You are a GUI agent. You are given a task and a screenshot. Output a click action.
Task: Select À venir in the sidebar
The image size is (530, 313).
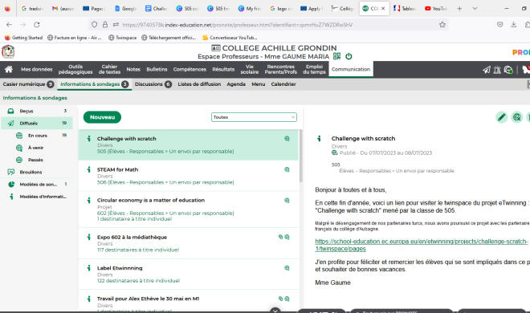[x=41, y=148]
